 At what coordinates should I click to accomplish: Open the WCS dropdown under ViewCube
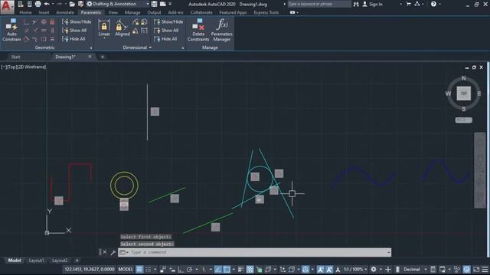pos(463,120)
